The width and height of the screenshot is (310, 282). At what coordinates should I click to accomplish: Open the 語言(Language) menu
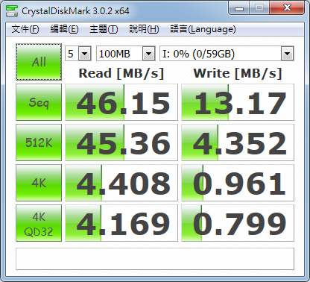[x=203, y=29]
